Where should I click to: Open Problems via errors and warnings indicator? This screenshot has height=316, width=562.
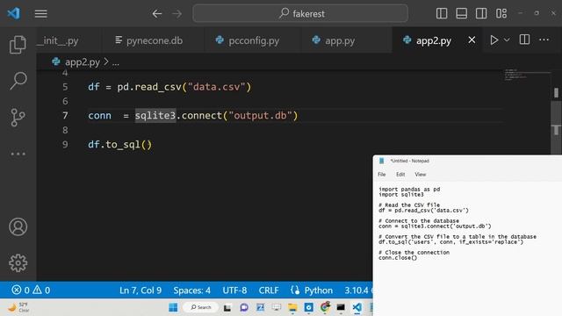[31, 290]
